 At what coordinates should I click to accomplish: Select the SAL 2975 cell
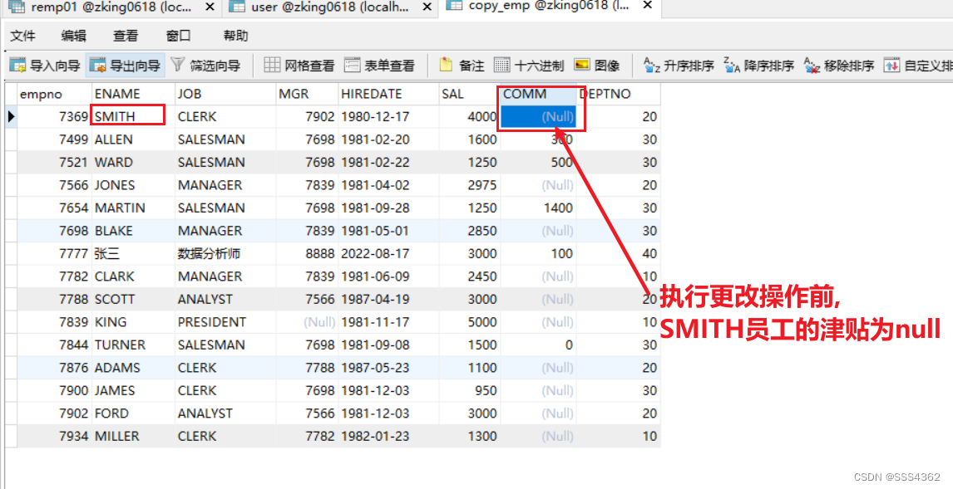point(469,185)
